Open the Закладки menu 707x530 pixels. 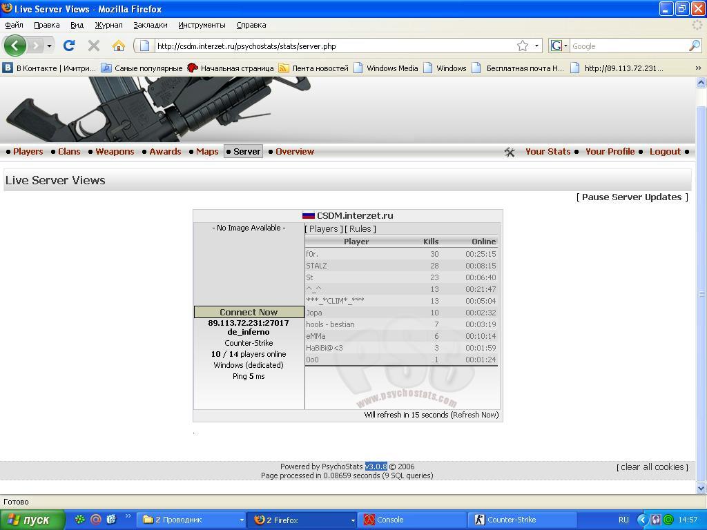pos(150,25)
